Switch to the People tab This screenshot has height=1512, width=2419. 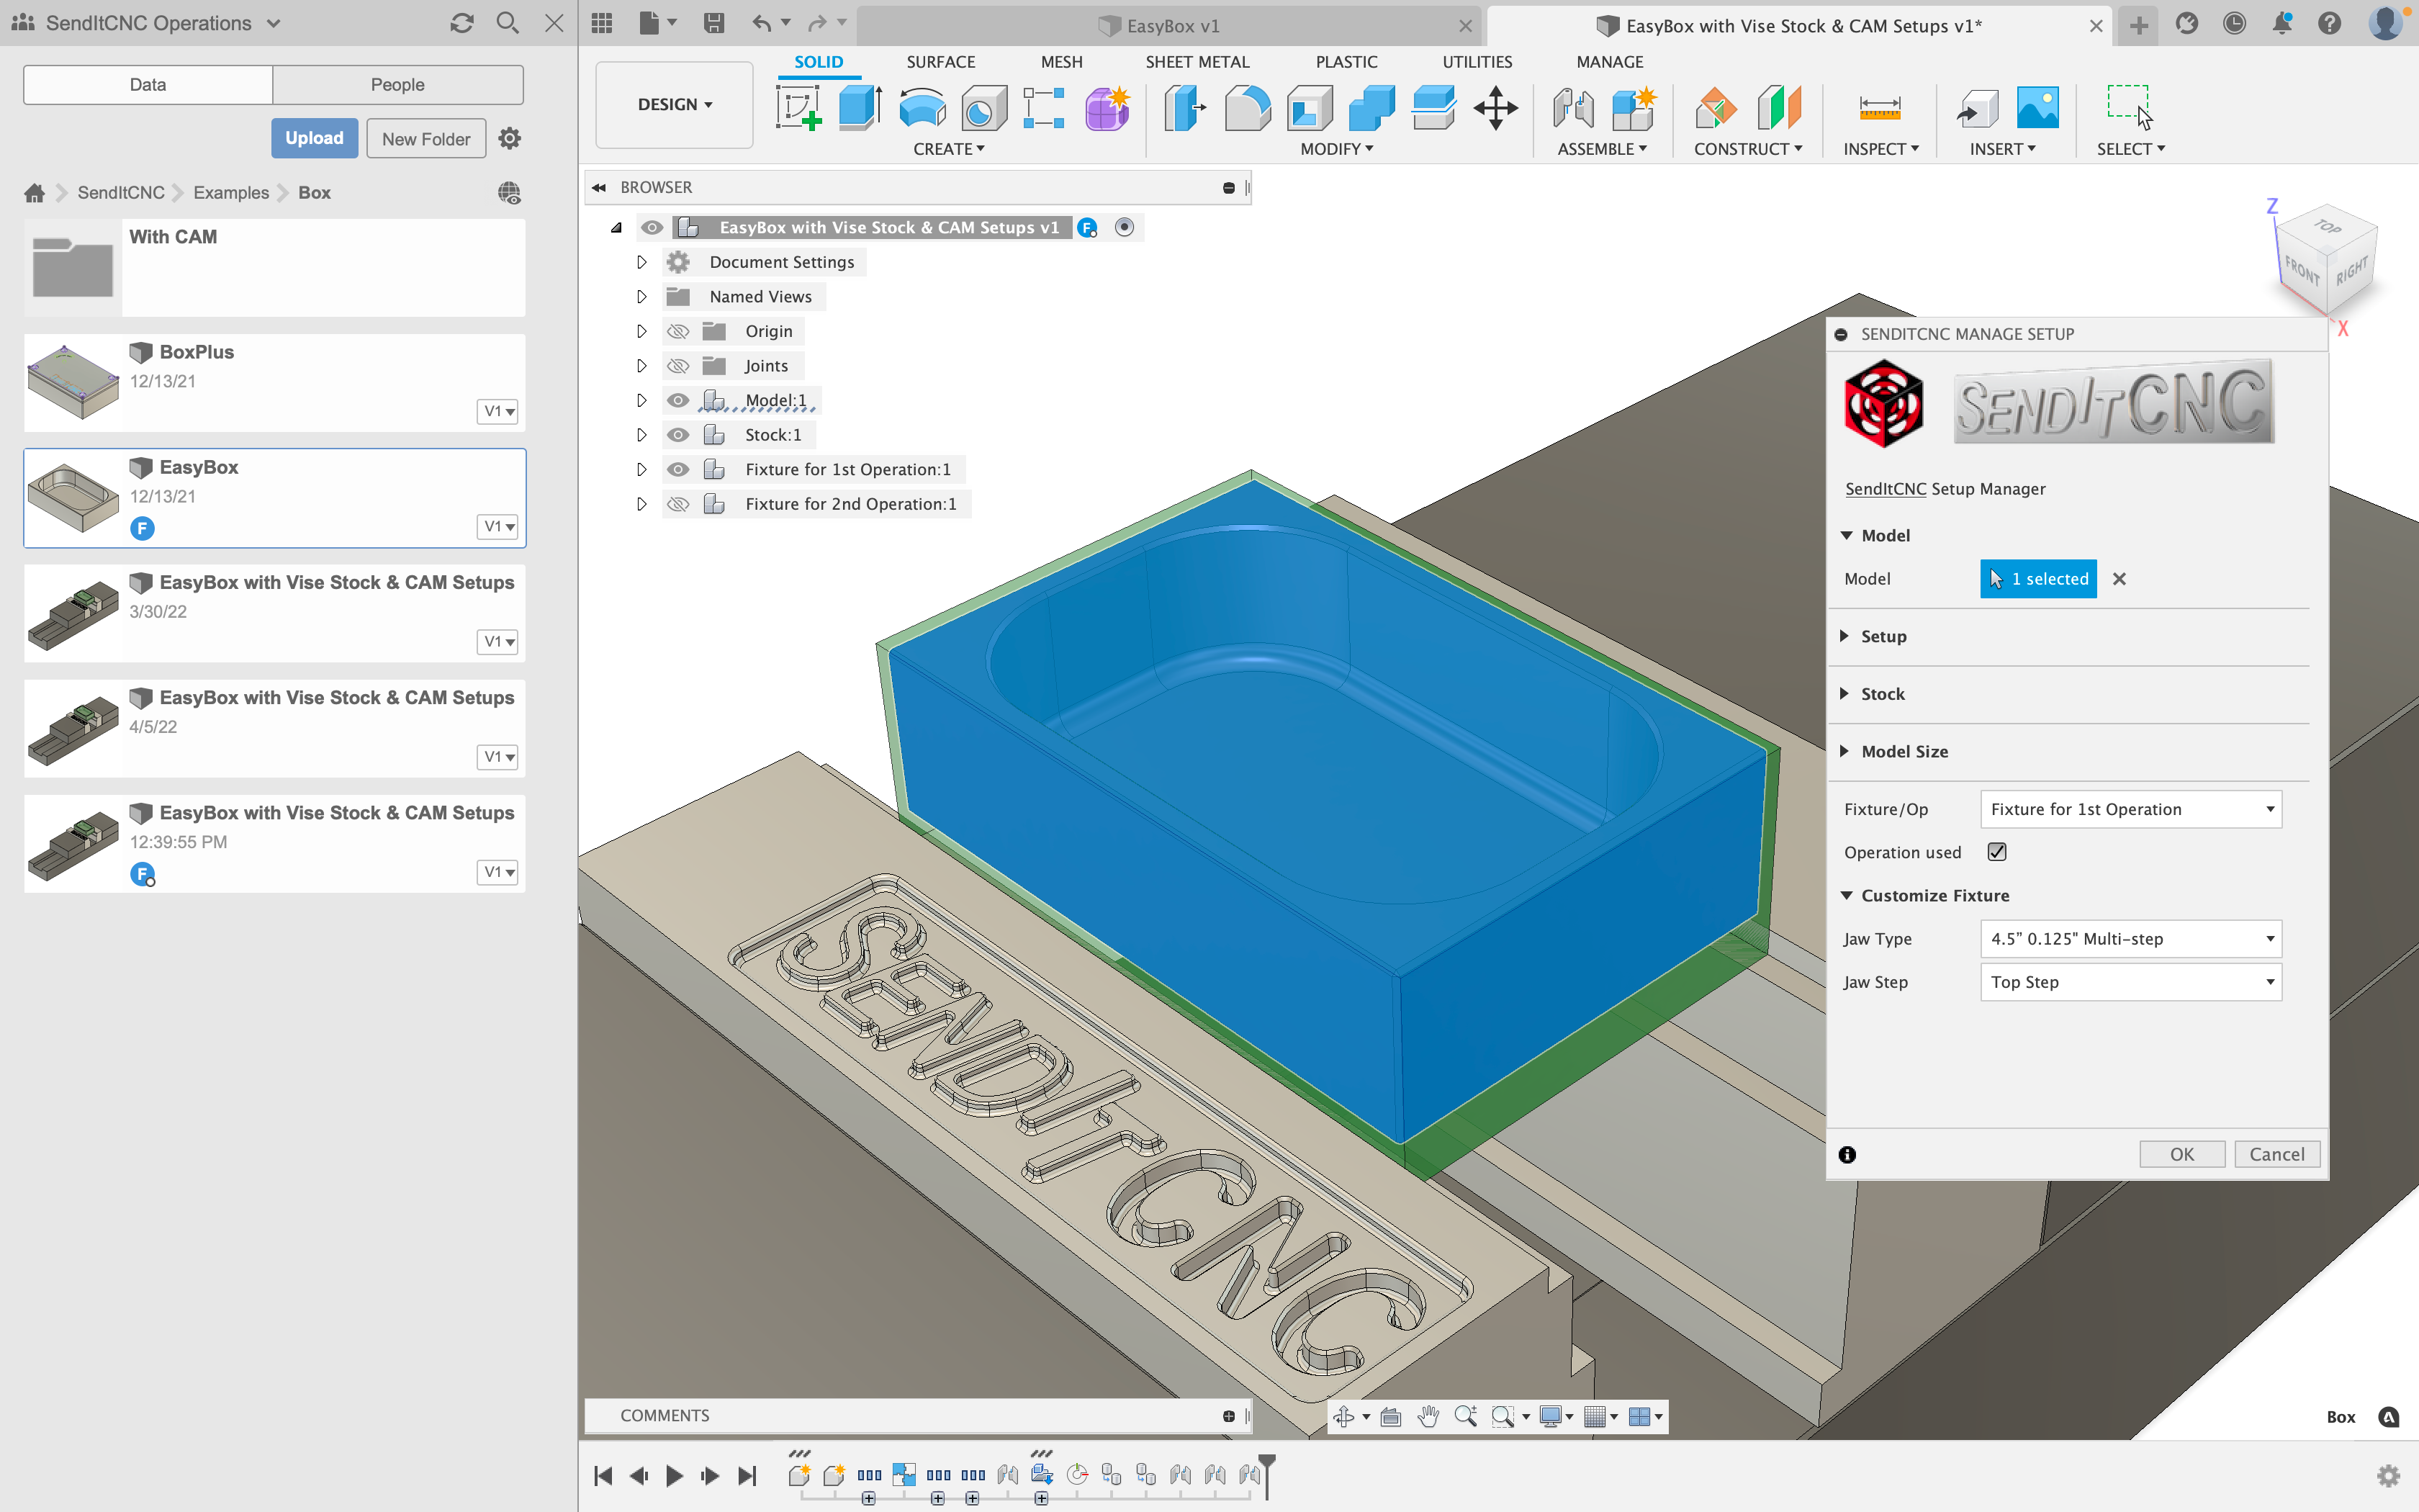397,85
